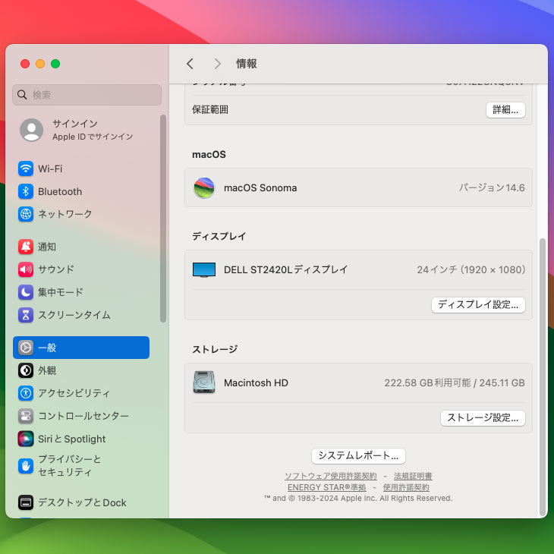Screen dimensions: 554x554
Task: Click the 一般 gear icon
Action: pyautogui.click(x=26, y=348)
